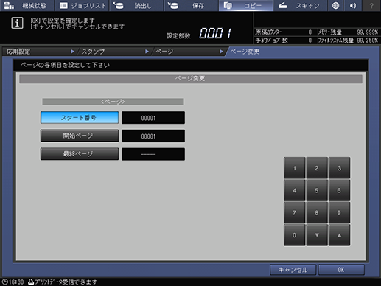Click the <ページ> section label
This screenshot has width=381, height=286.
pos(113,102)
